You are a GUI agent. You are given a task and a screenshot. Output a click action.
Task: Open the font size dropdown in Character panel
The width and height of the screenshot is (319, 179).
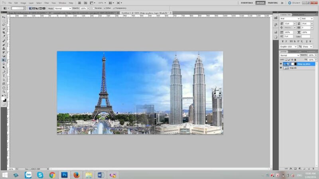click(295, 24)
